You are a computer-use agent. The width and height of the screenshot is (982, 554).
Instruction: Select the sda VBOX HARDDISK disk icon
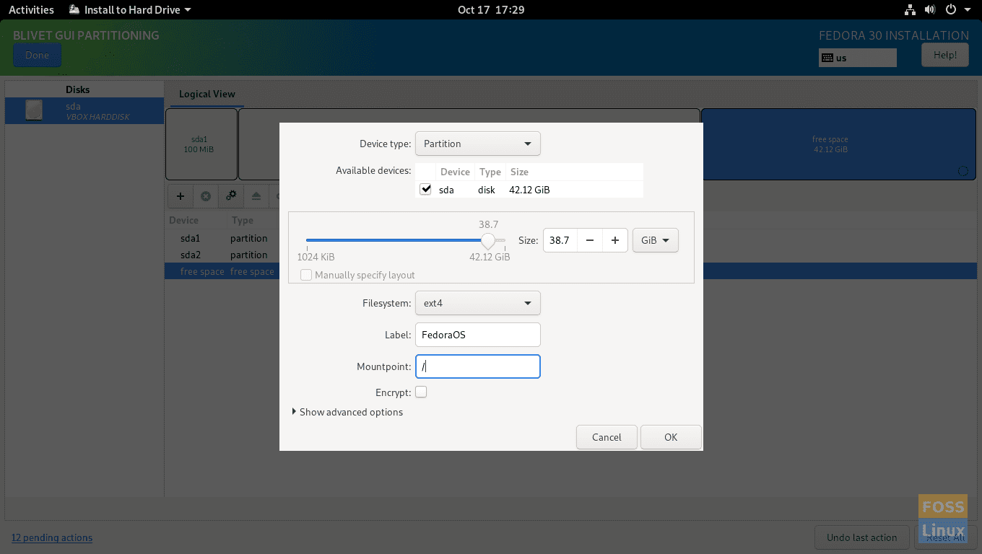tap(33, 110)
